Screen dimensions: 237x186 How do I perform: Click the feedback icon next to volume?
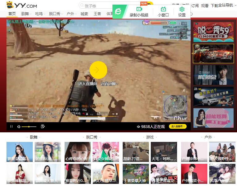click(x=43, y=126)
